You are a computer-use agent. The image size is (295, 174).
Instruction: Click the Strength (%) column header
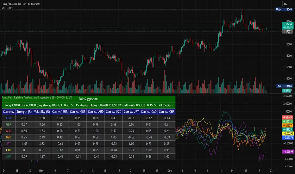(x=24, y=111)
